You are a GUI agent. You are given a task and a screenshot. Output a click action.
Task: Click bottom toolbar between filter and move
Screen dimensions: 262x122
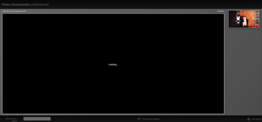click(x=94, y=119)
